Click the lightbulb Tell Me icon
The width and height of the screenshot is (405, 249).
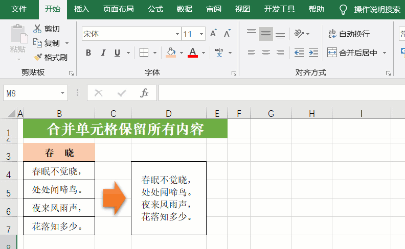click(x=343, y=10)
